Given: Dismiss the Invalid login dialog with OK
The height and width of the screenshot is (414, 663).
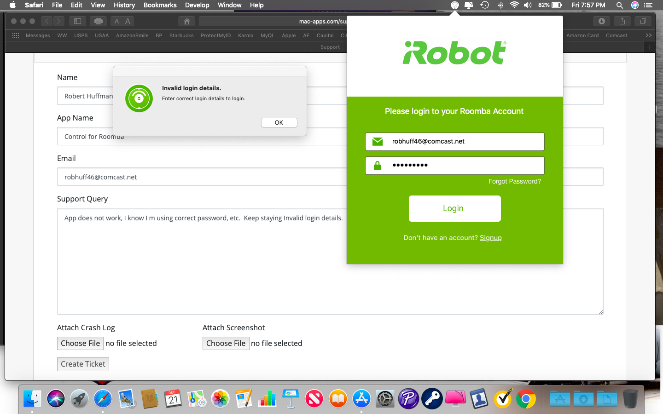Looking at the screenshot, I should tap(279, 122).
